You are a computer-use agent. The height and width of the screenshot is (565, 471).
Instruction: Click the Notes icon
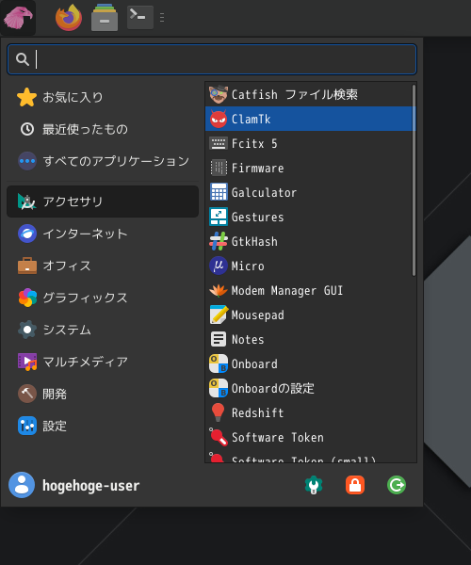coord(219,339)
